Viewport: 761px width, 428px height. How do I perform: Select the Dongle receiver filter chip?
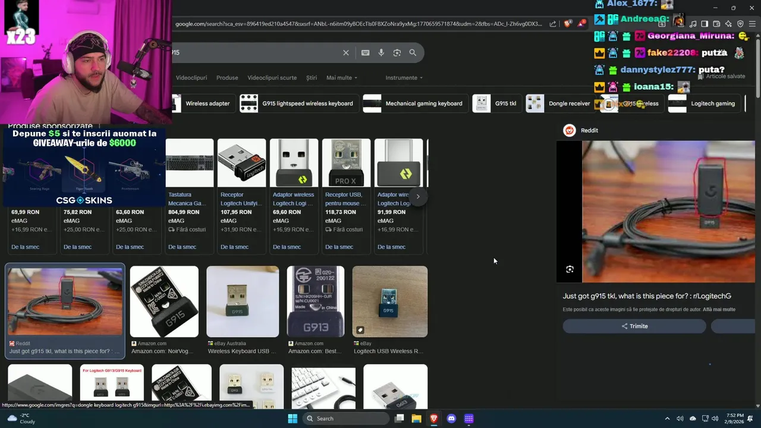coord(559,103)
